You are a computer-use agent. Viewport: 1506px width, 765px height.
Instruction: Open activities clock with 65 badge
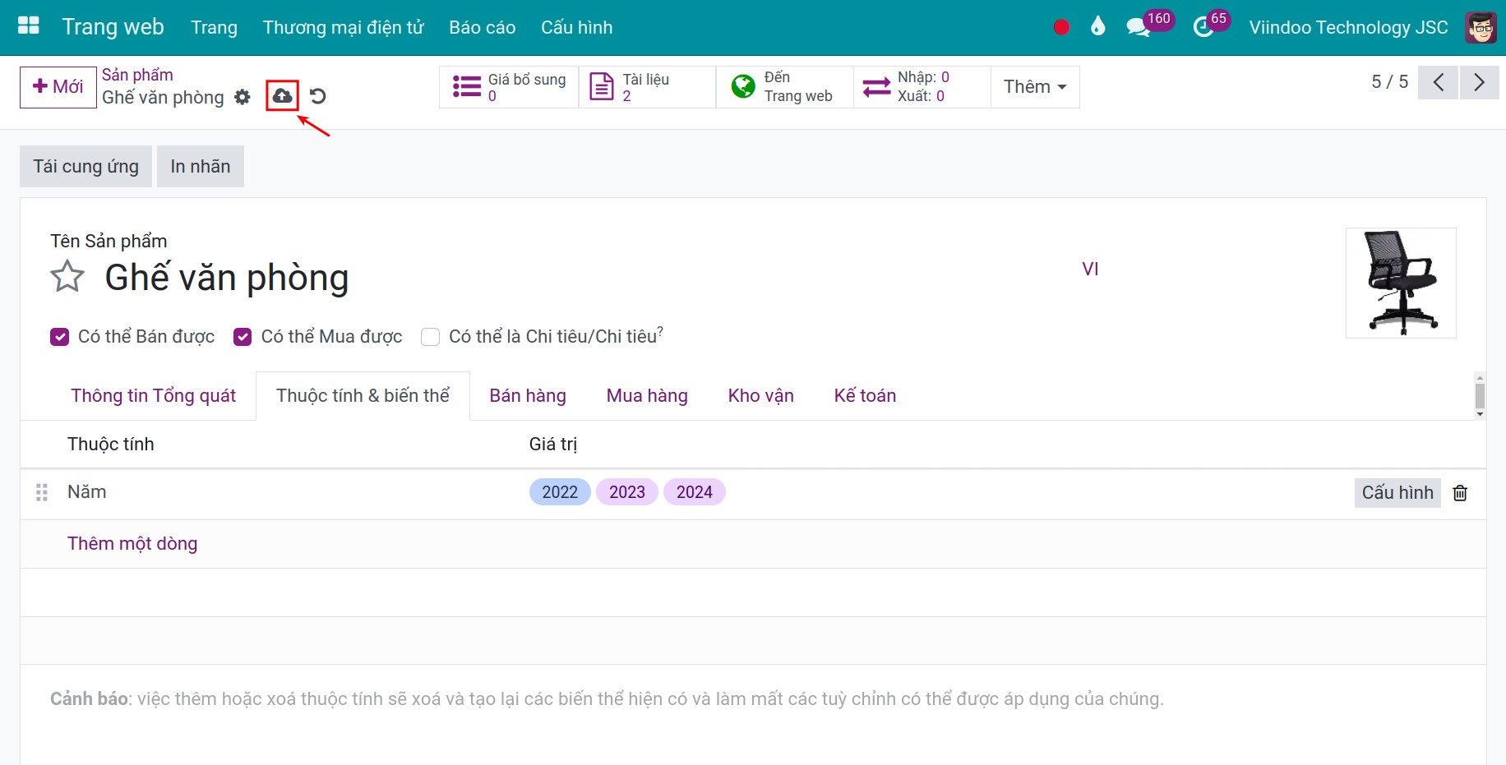tap(1203, 27)
